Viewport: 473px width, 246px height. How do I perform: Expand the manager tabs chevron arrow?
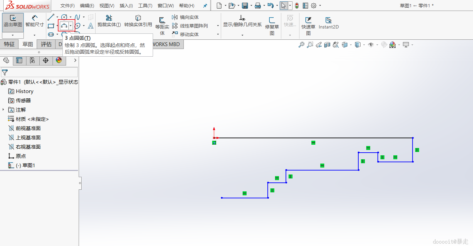pos(75,60)
